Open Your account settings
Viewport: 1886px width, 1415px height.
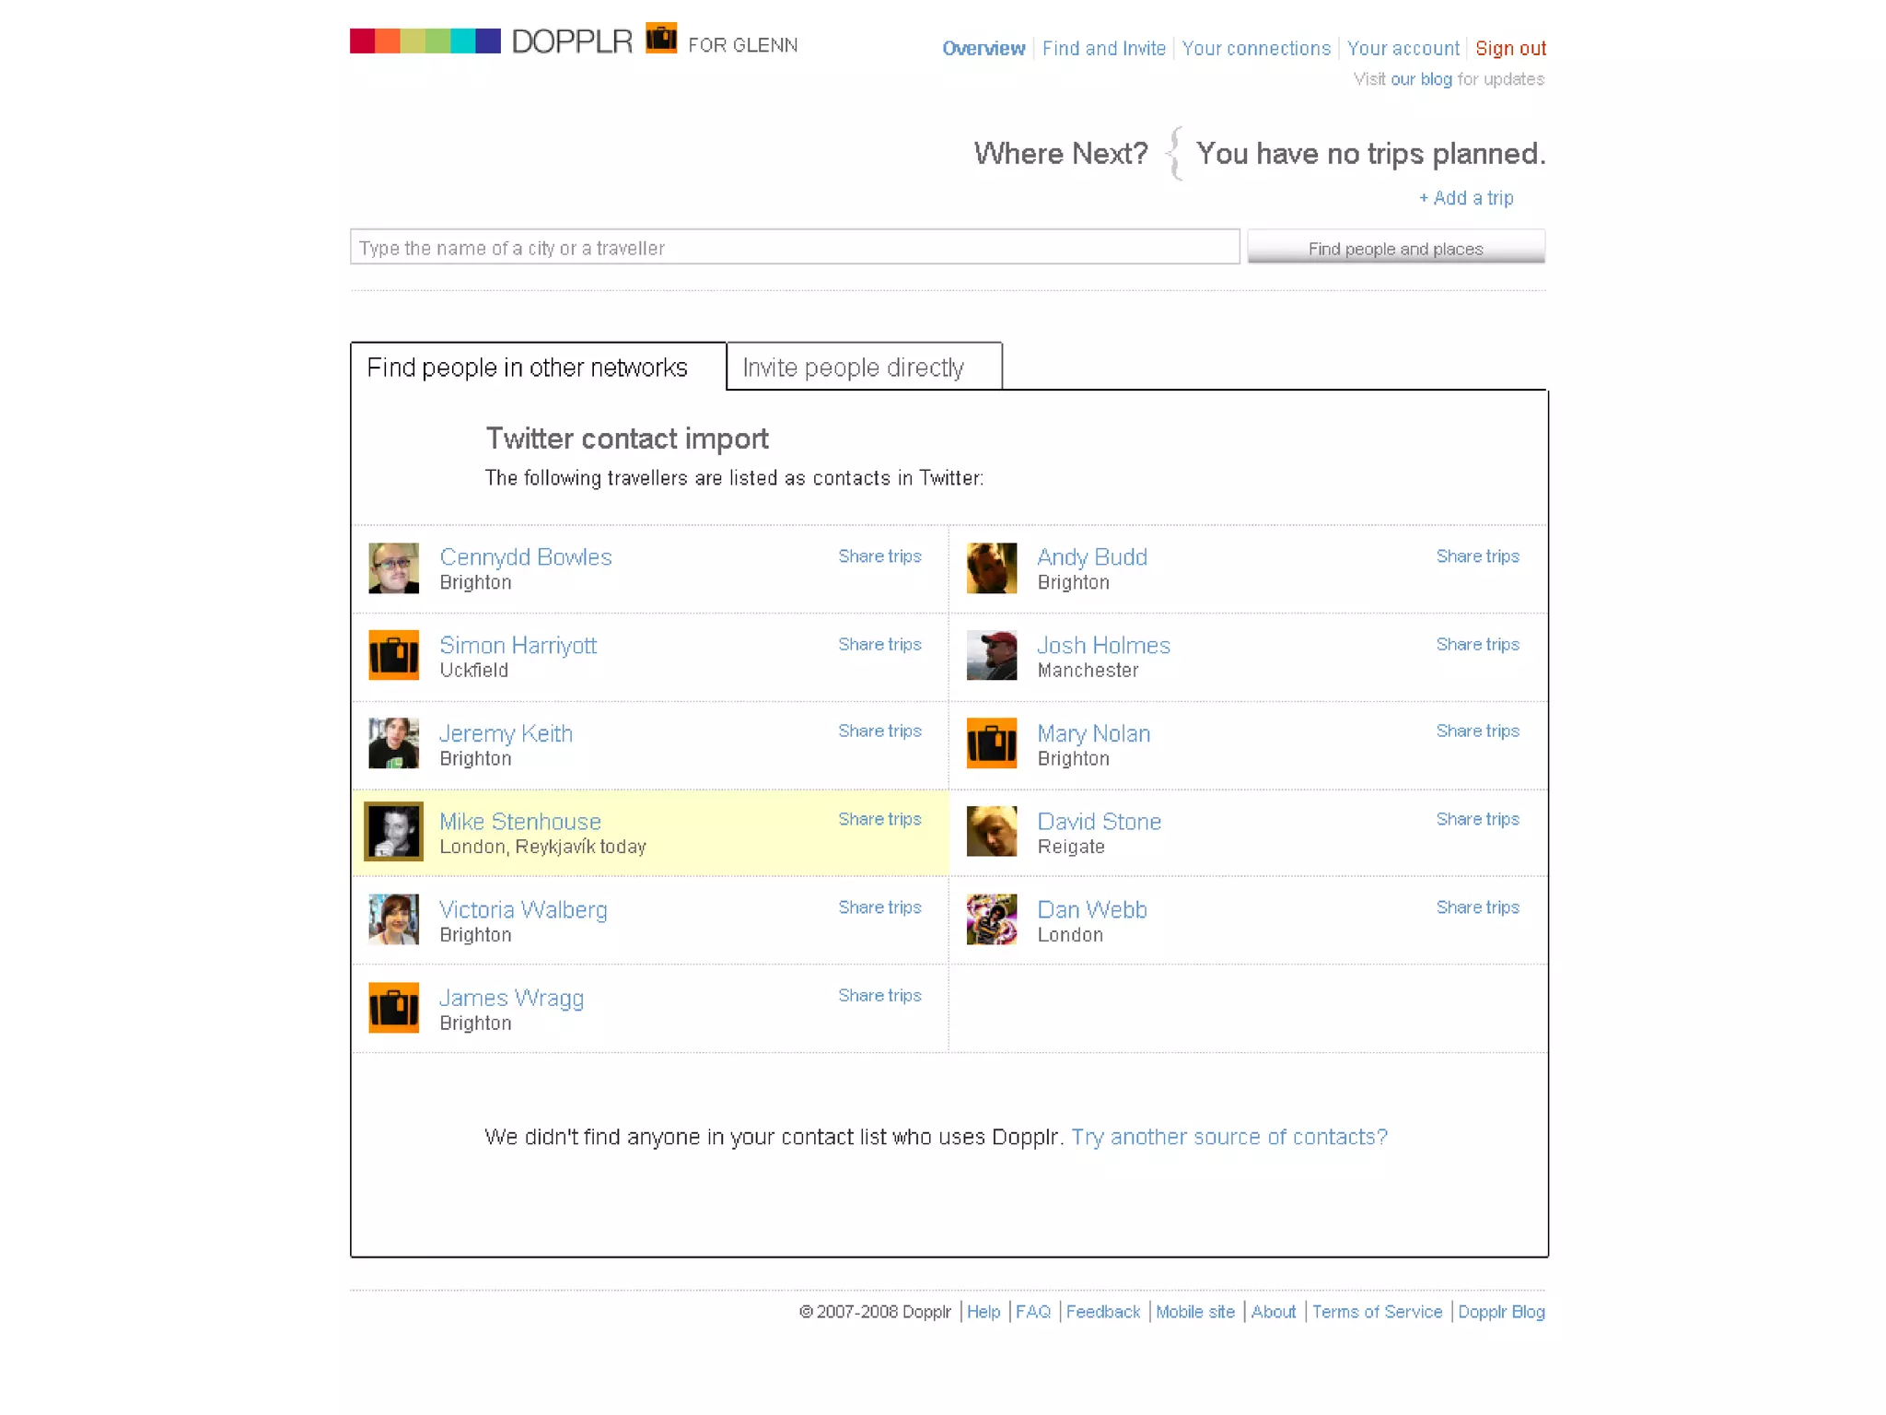coord(1403,49)
